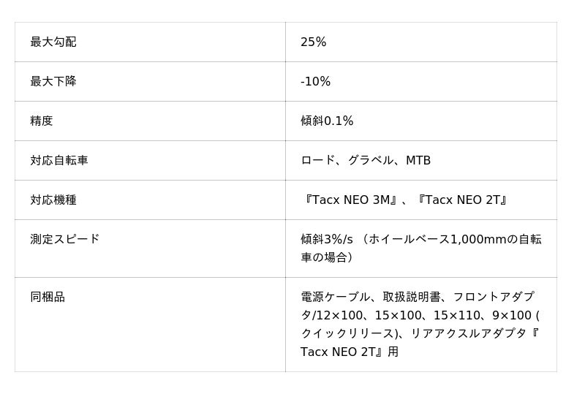Click the 最大下降 row label
This screenshot has width=585, height=394.
click(x=53, y=82)
